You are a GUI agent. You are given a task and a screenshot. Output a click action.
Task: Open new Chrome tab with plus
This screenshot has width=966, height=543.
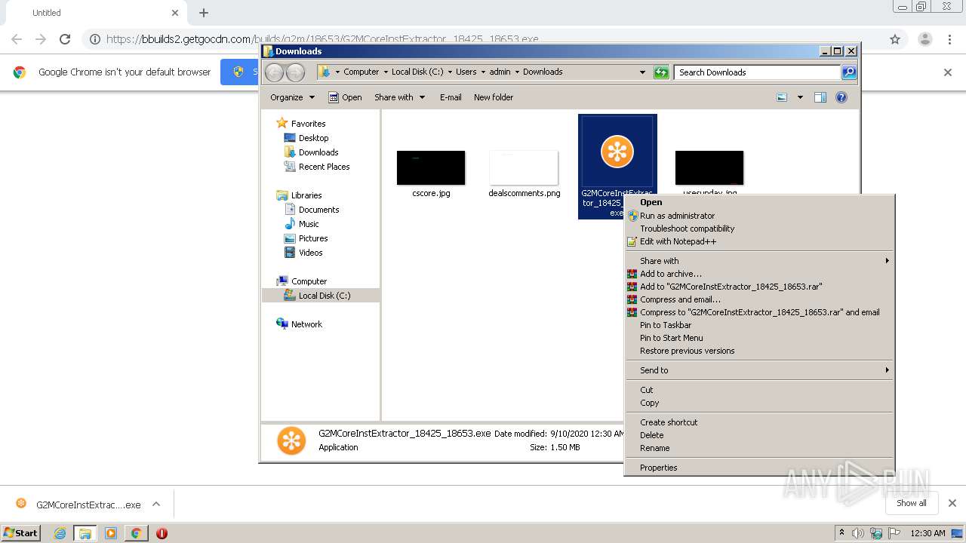tap(204, 13)
